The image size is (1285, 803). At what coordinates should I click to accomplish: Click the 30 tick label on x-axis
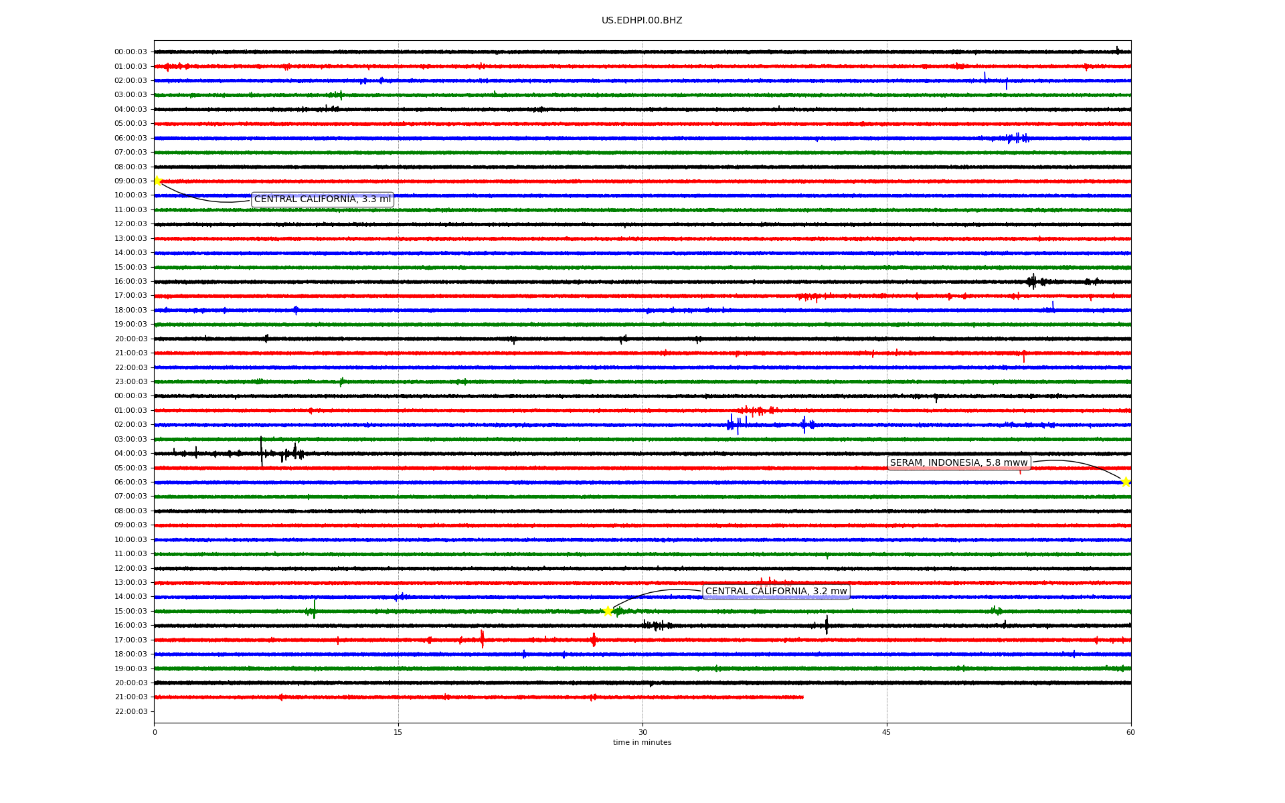coord(642,732)
